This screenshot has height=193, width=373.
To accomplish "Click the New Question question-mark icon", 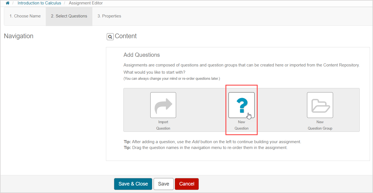I will 241,105.
